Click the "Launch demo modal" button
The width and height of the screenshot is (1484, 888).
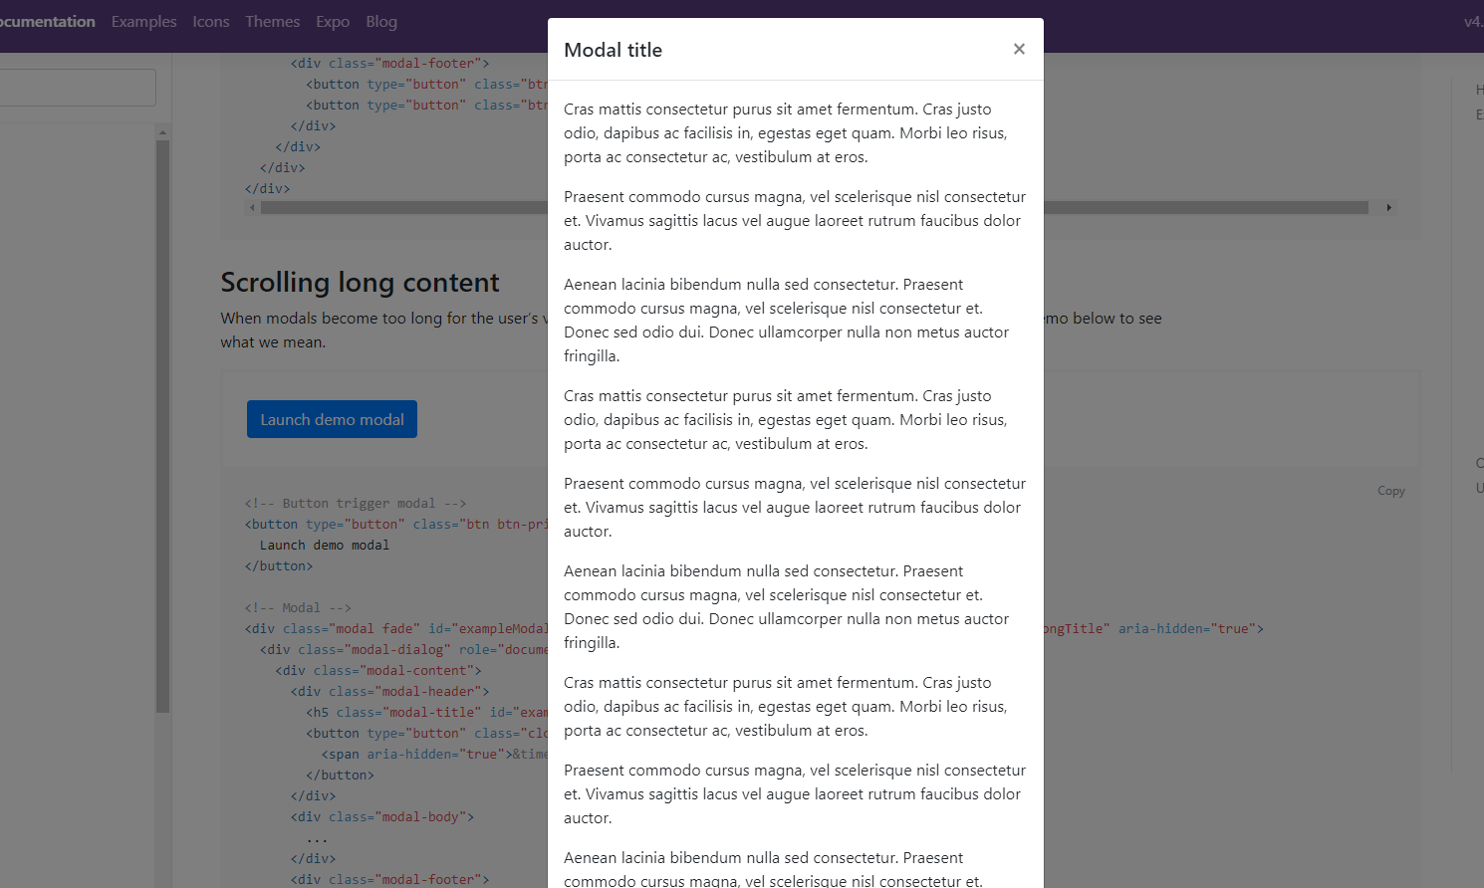(332, 418)
